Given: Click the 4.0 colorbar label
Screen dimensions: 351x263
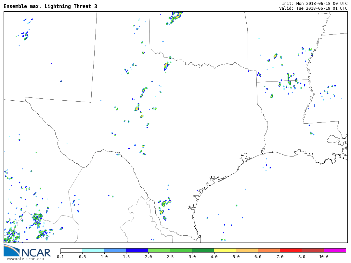Looking at the screenshot, I should [214, 257].
